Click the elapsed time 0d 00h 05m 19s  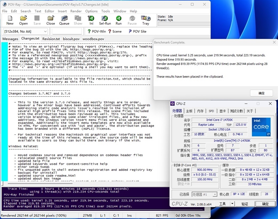pos(188,216)
